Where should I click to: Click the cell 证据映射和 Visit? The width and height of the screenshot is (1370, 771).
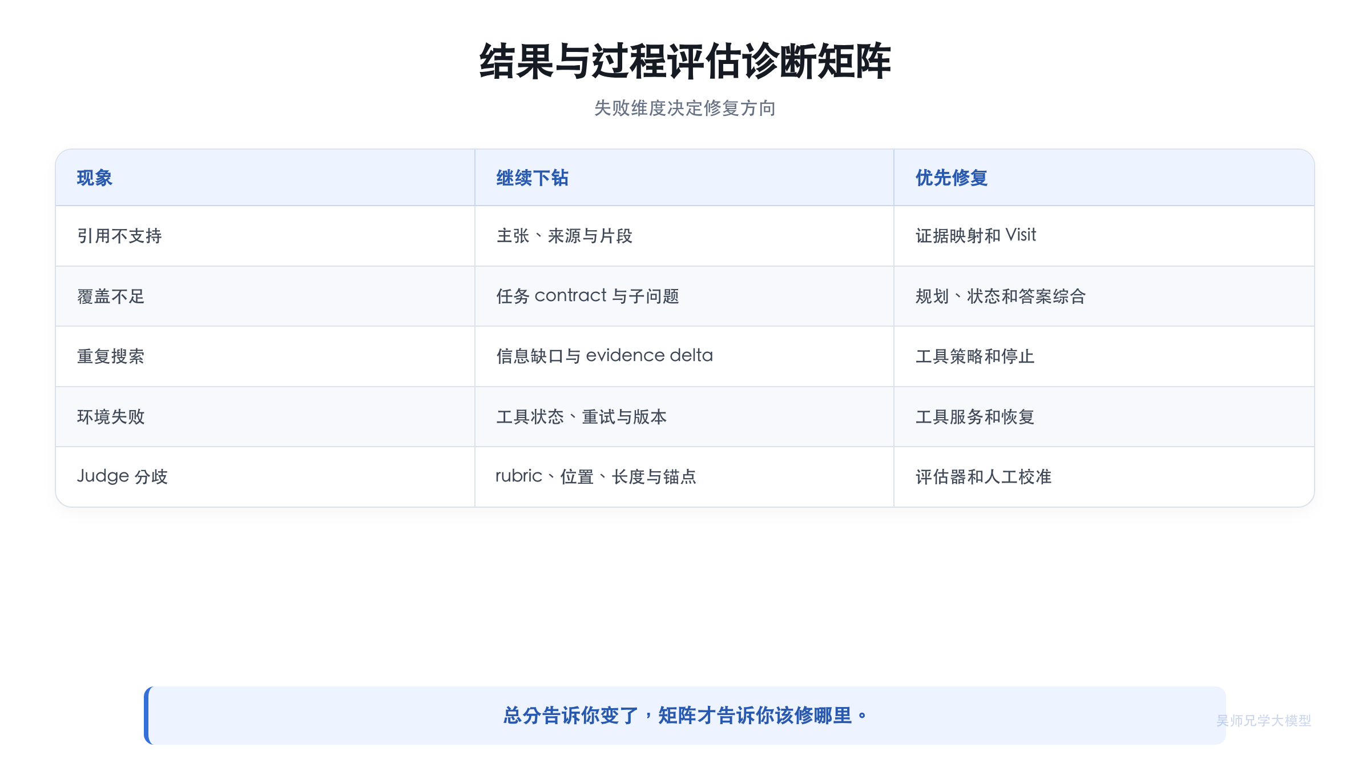1104,236
